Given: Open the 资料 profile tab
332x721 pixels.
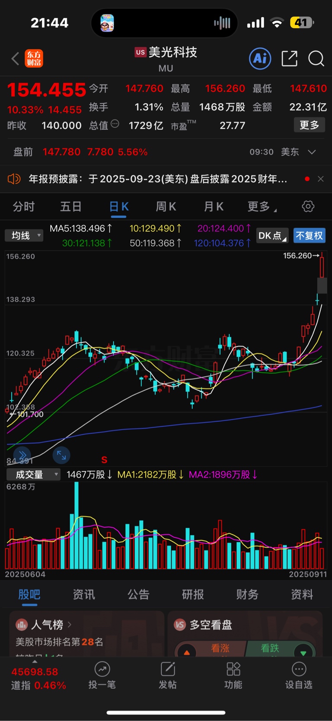Looking at the screenshot, I should pyautogui.click(x=302, y=595).
